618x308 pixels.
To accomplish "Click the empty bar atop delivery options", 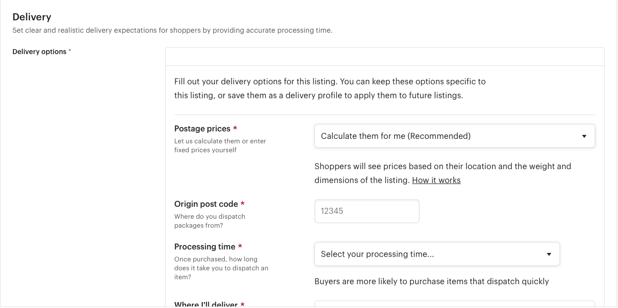I will (x=384, y=57).
